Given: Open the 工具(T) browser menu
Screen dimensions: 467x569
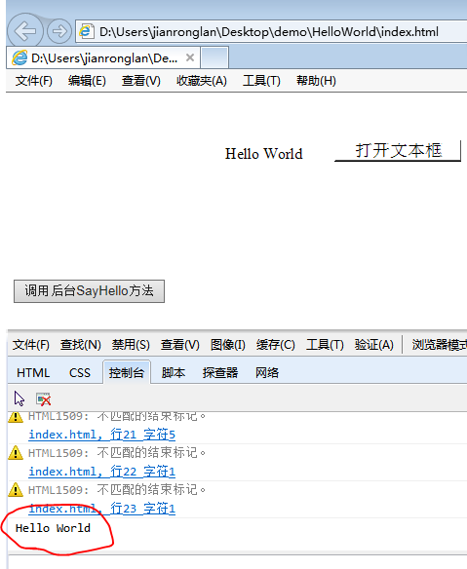Looking at the screenshot, I should click(261, 81).
